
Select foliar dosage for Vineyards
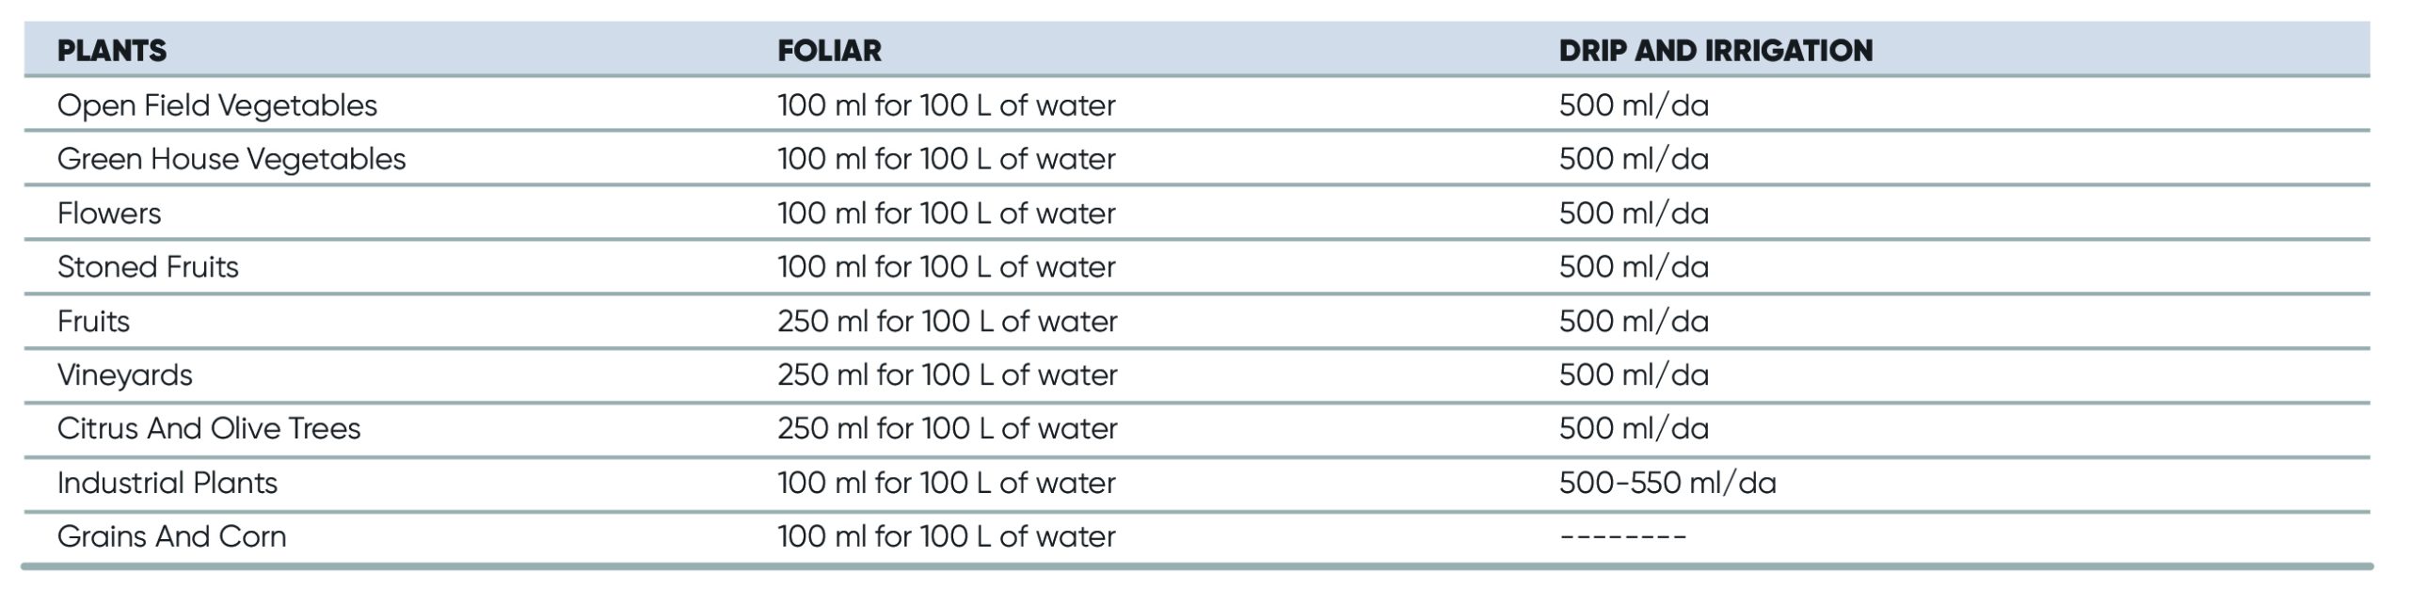pyautogui.click(x=947, y=375)
